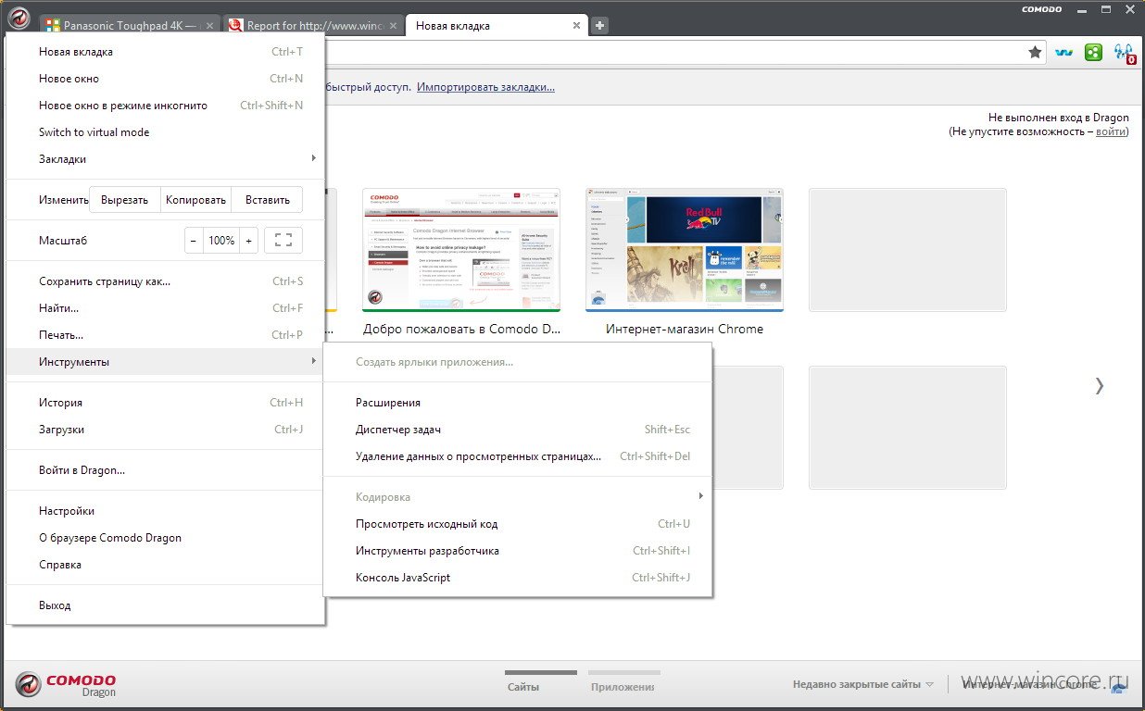
Task: Click the Вырезать button
Action: coord(125,199)
